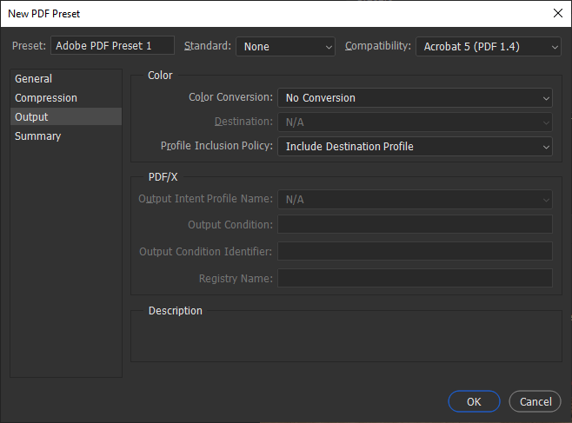The image size is (572, 423).
Task: Click the Preset name input field
Action: (113, 46)
